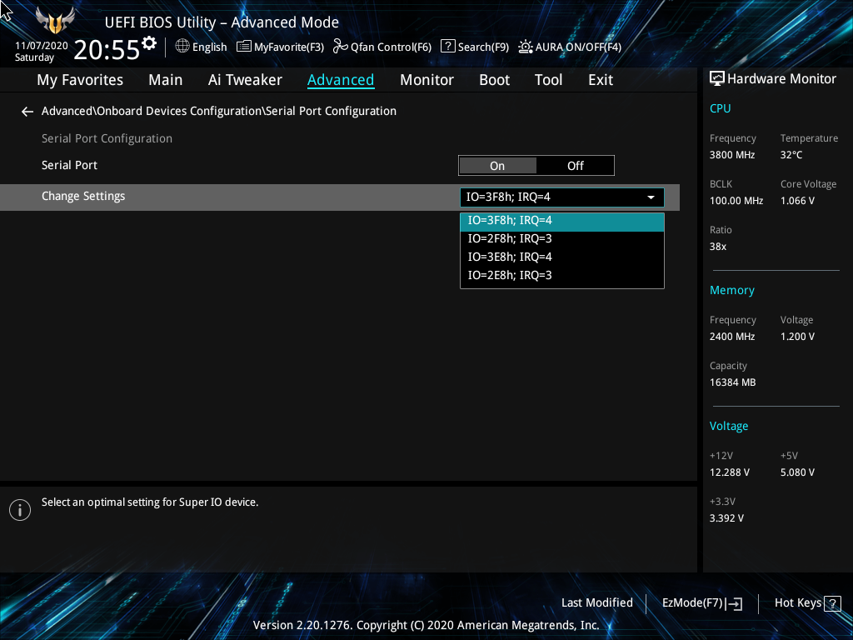
Task: Click the Version 2.20.1276 copyright line
Action: [x=426, y=625]
